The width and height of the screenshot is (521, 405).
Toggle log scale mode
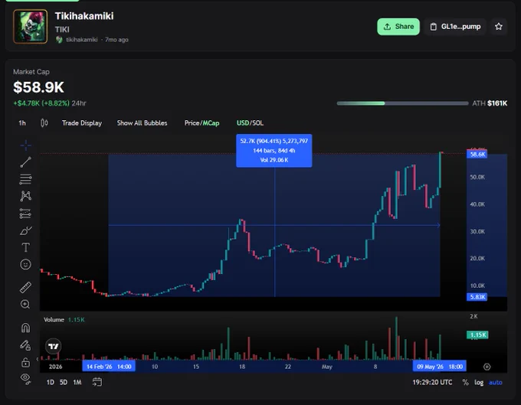(x=479, y=383)
